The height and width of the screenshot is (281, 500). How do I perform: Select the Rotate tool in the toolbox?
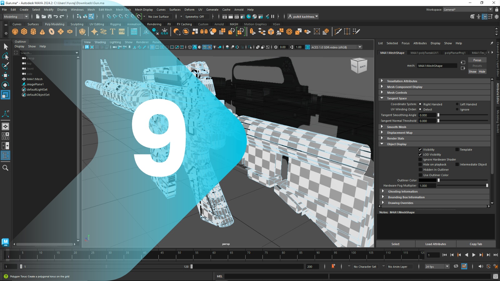coord(6,85)
